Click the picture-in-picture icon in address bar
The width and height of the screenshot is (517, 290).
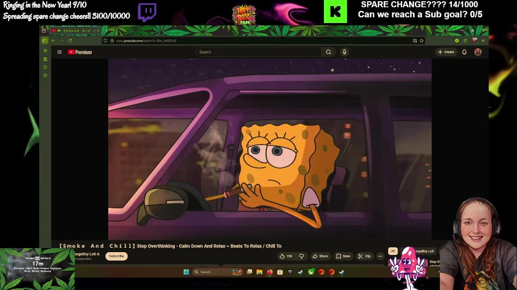click(x=415, y=41)
